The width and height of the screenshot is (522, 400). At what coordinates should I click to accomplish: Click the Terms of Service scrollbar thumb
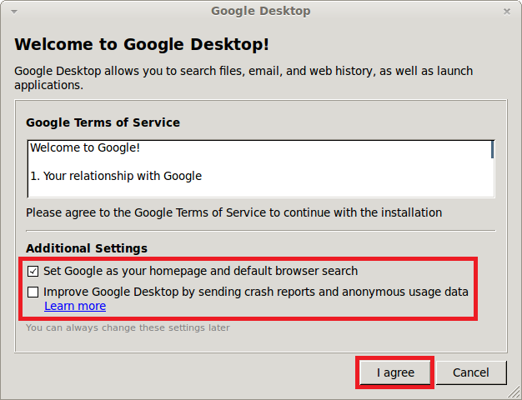492,149
